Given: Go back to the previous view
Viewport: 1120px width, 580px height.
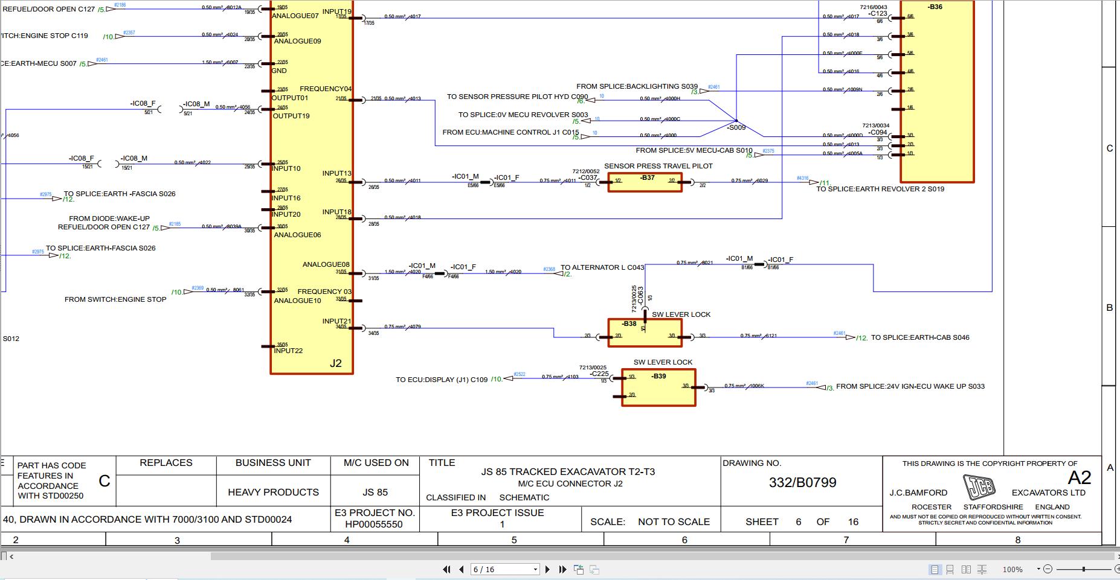Looking at the screenshot, I should (579, 569).
